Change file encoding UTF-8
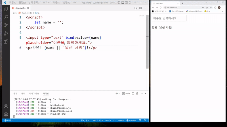The width and height of the screenshot is (227, 127). pos(108,121)
